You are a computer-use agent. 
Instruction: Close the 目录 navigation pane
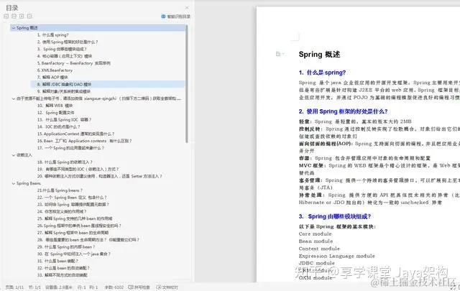click(187, 7)
